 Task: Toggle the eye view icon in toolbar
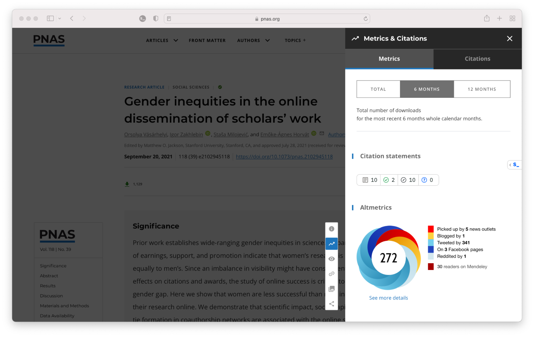click(331, 259)
